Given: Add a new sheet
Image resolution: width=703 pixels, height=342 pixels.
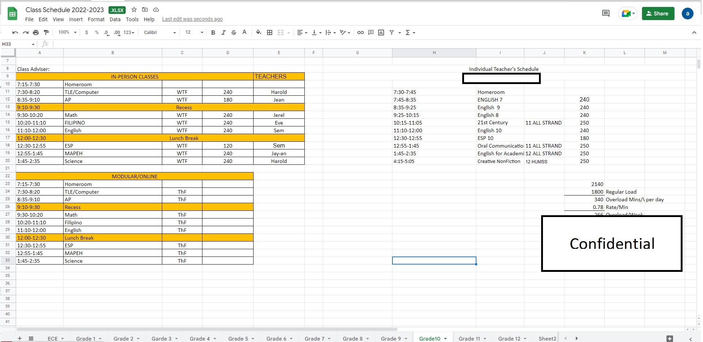Looking at the screenshot, I should pyautogui.click(x=20, y=338).
